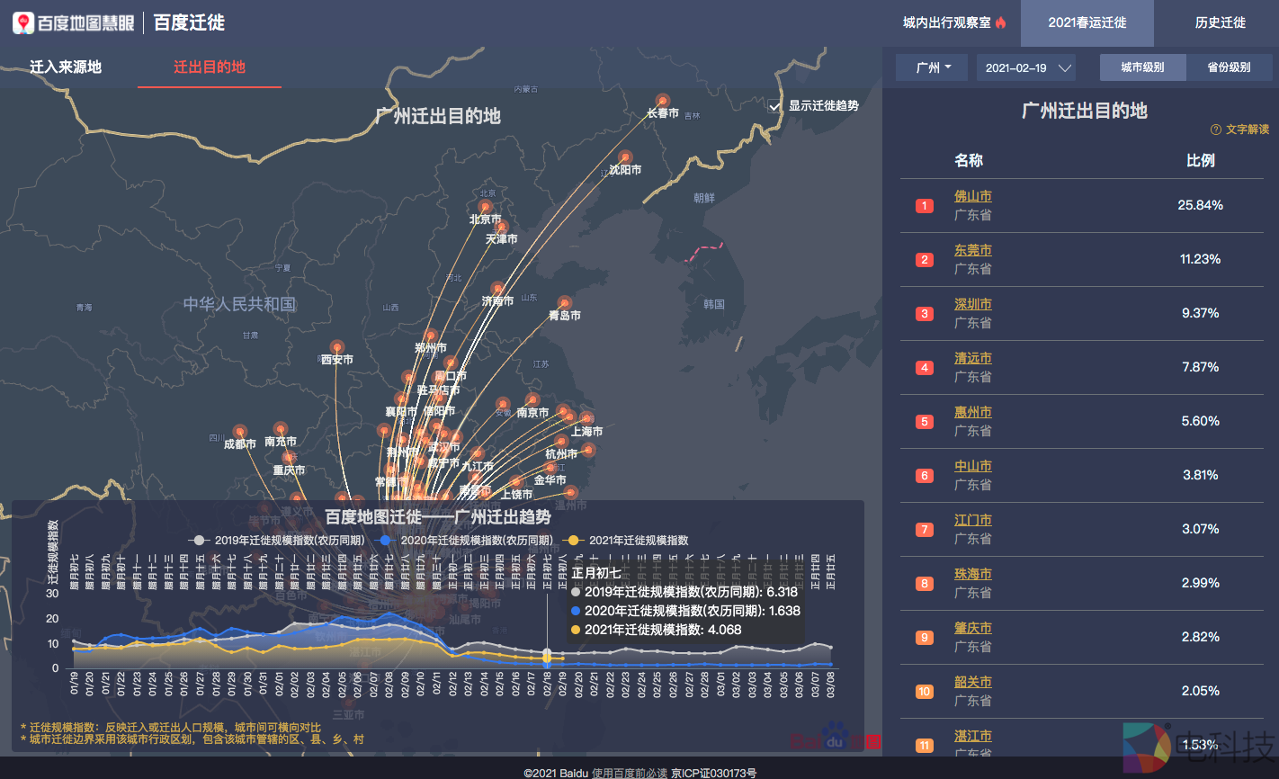The image size is (1279, 779).
Task: Click the 西安市 city marker on map
Action: (x=337, y=346)
